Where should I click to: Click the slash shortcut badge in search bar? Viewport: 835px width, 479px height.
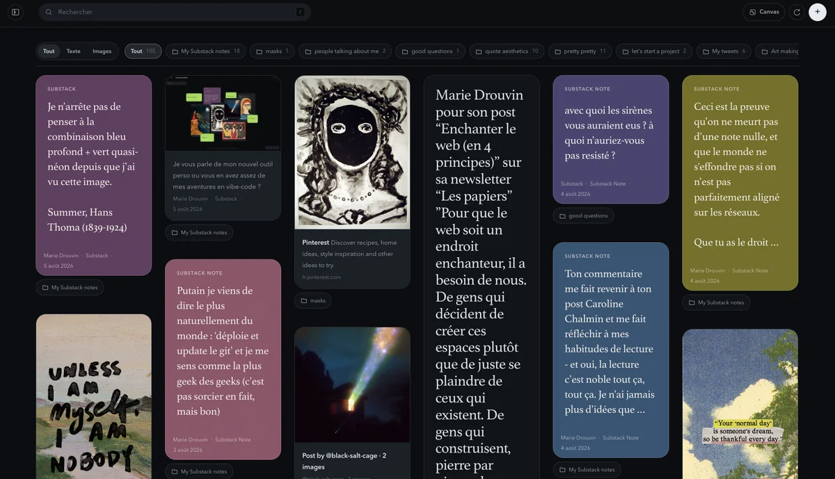pos(300,12)
